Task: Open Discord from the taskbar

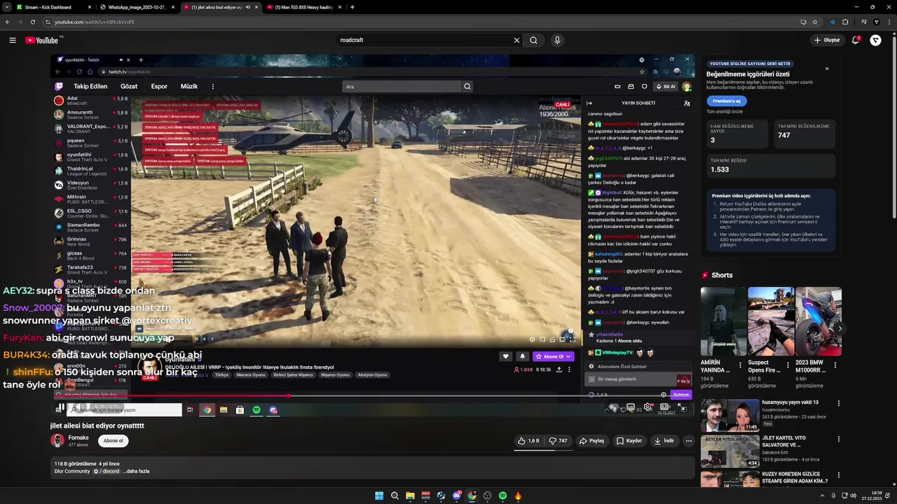Action: tap(456, 496)
